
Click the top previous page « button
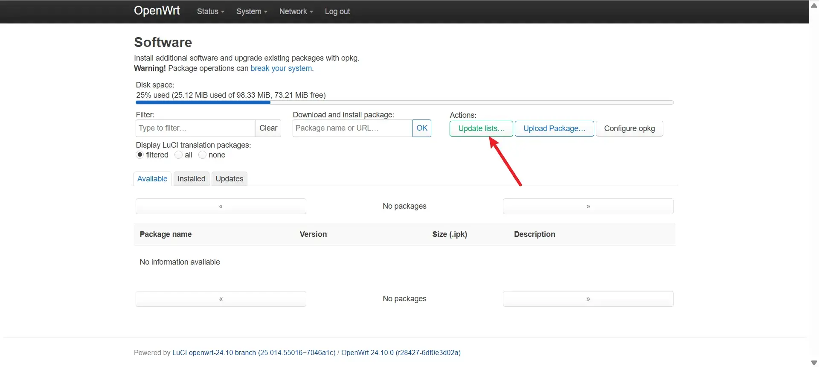(221, 206)
